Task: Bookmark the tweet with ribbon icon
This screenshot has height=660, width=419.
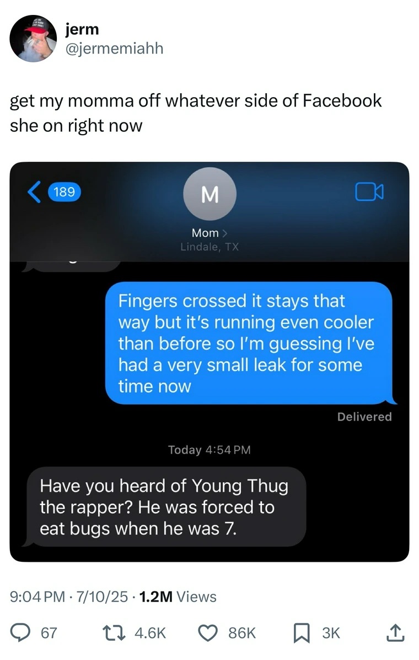Action: pyautogui.click(x=301, y=633)
